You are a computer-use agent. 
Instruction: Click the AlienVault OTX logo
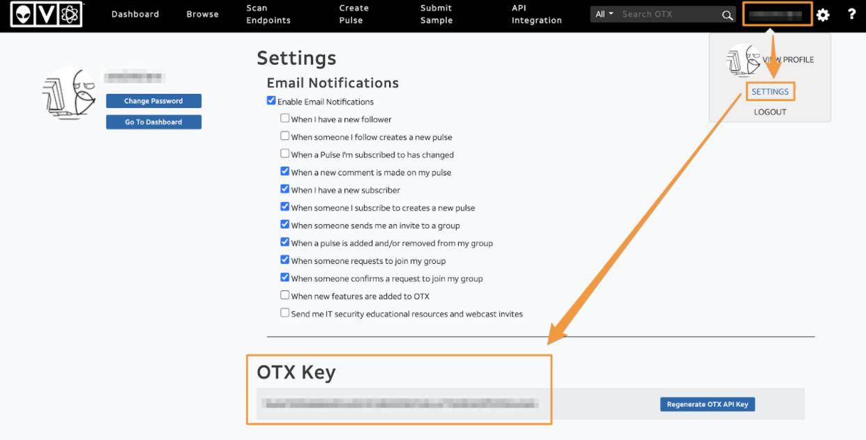tap(47, 15)
